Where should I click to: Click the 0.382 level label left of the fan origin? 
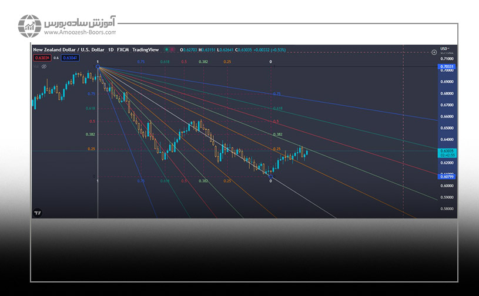(x=91, y=134)
